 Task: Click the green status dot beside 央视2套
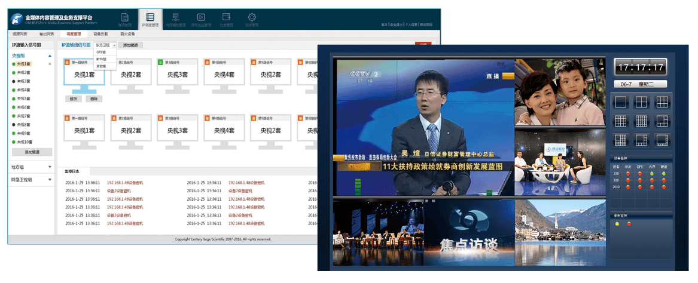click(x=14, y=72)
